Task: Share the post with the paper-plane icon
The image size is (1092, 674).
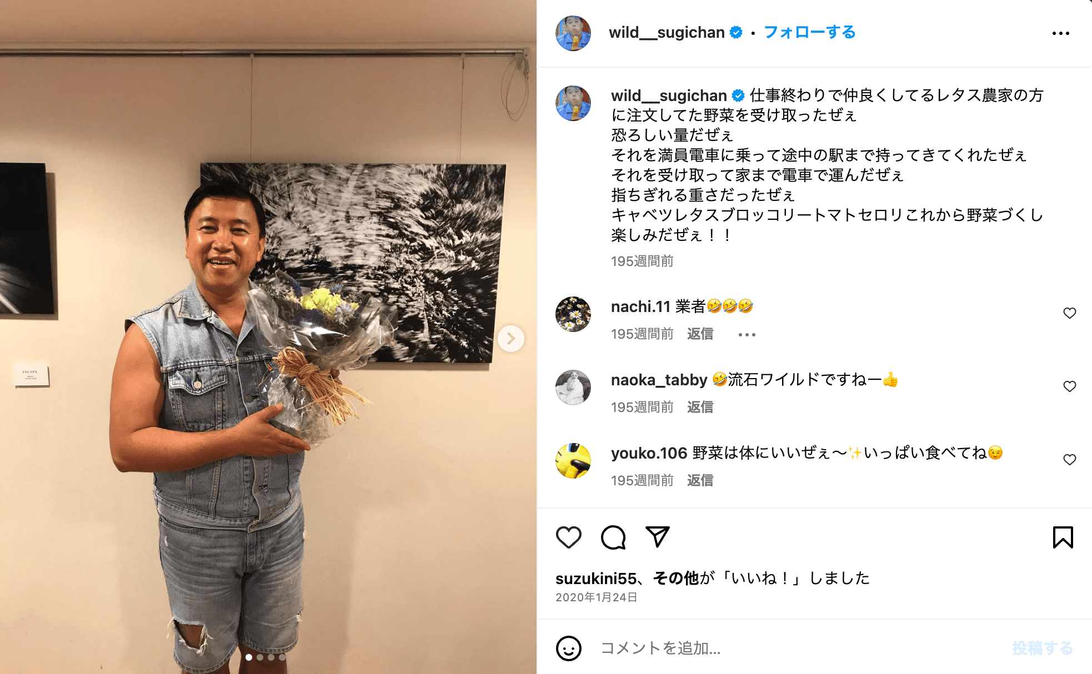Action: click(x=658, y=537)
